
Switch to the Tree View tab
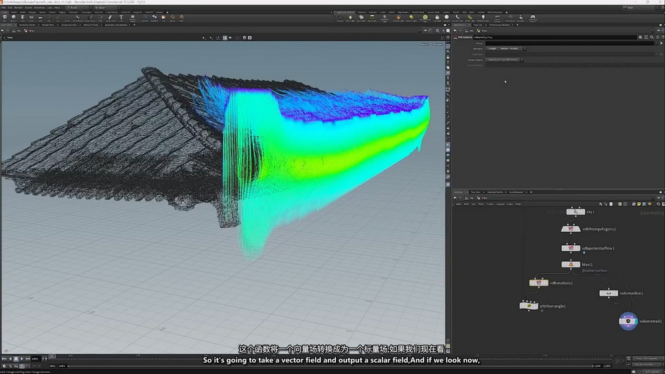(475, 192)
